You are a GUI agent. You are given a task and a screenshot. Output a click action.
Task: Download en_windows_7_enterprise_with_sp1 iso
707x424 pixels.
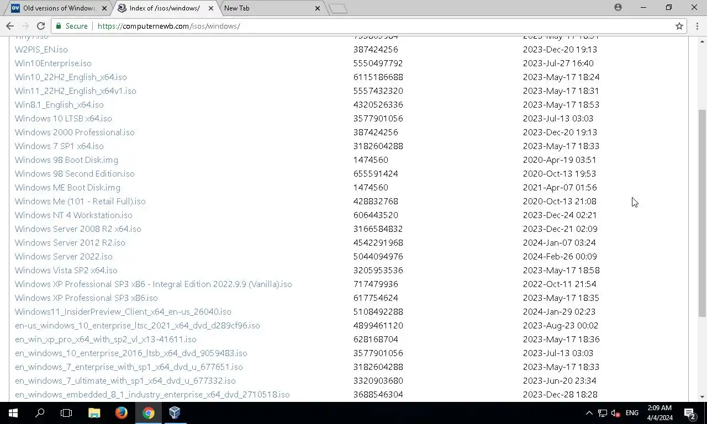click(x=129, y=367)
